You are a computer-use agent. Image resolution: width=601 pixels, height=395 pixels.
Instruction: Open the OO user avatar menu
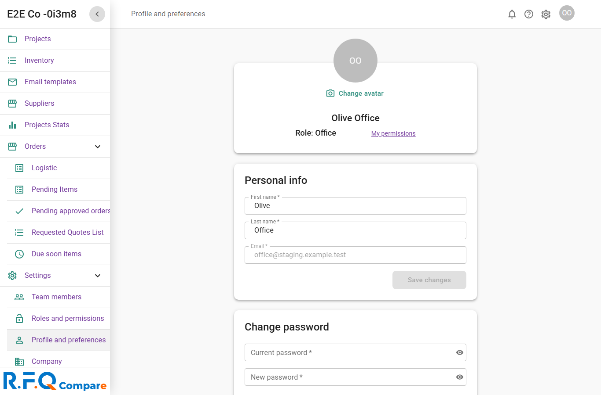567,13
